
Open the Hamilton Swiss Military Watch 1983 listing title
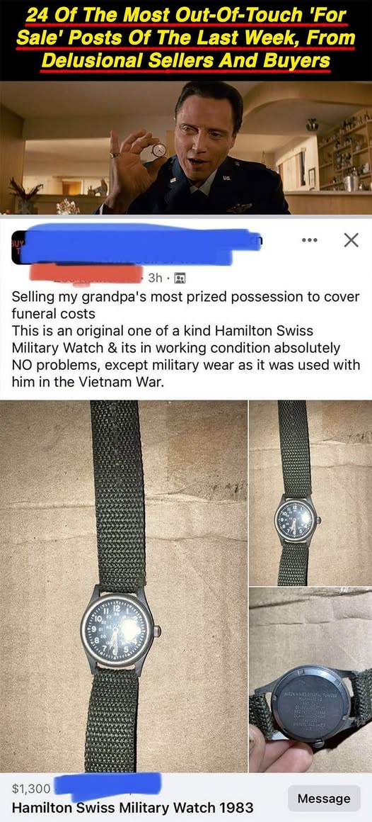click(132, 807)
